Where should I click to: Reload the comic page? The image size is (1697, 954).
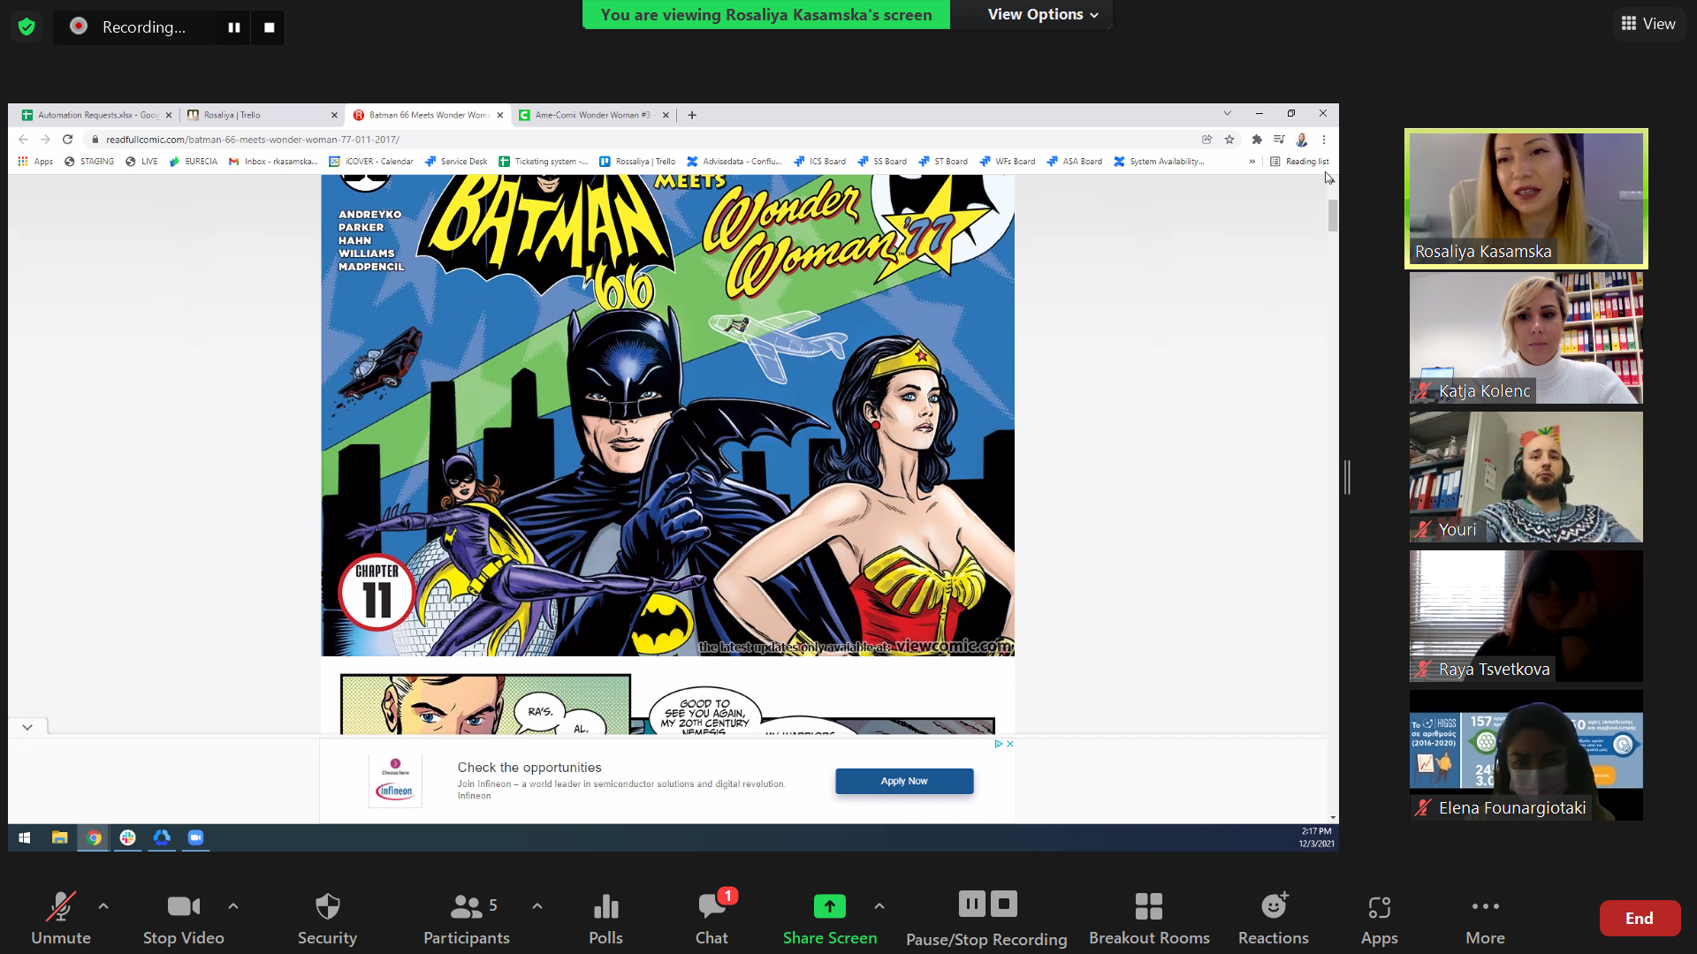coord(68,140)
